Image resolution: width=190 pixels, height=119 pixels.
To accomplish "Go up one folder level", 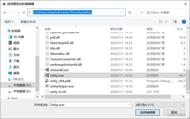I will point(24,13).
